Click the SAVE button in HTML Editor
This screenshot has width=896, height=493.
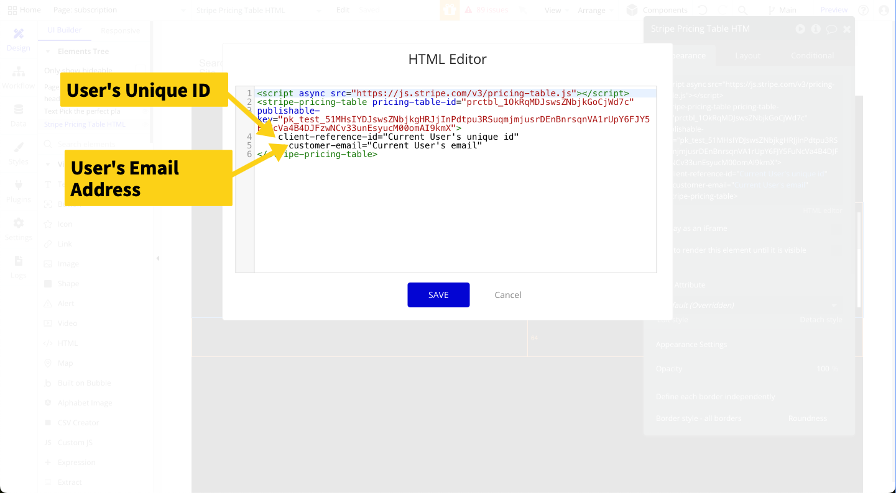tap(438, 295)
